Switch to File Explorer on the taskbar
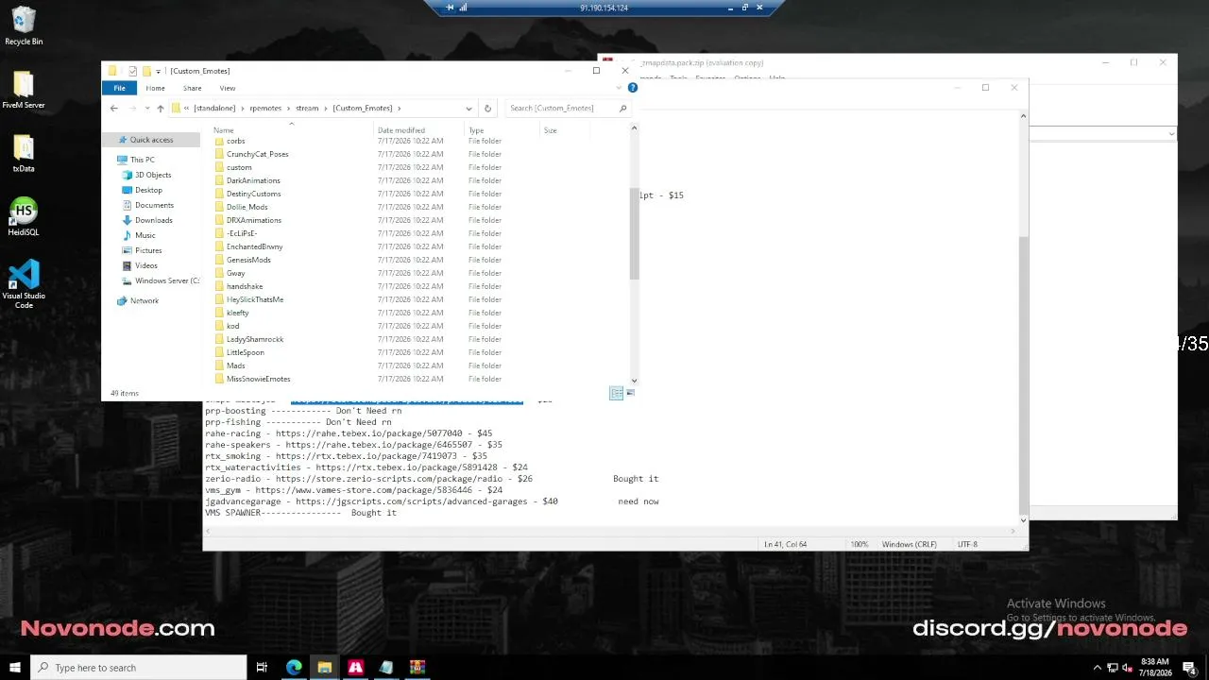This screenshot has width=1209, height=680. [x=325, y=668]
